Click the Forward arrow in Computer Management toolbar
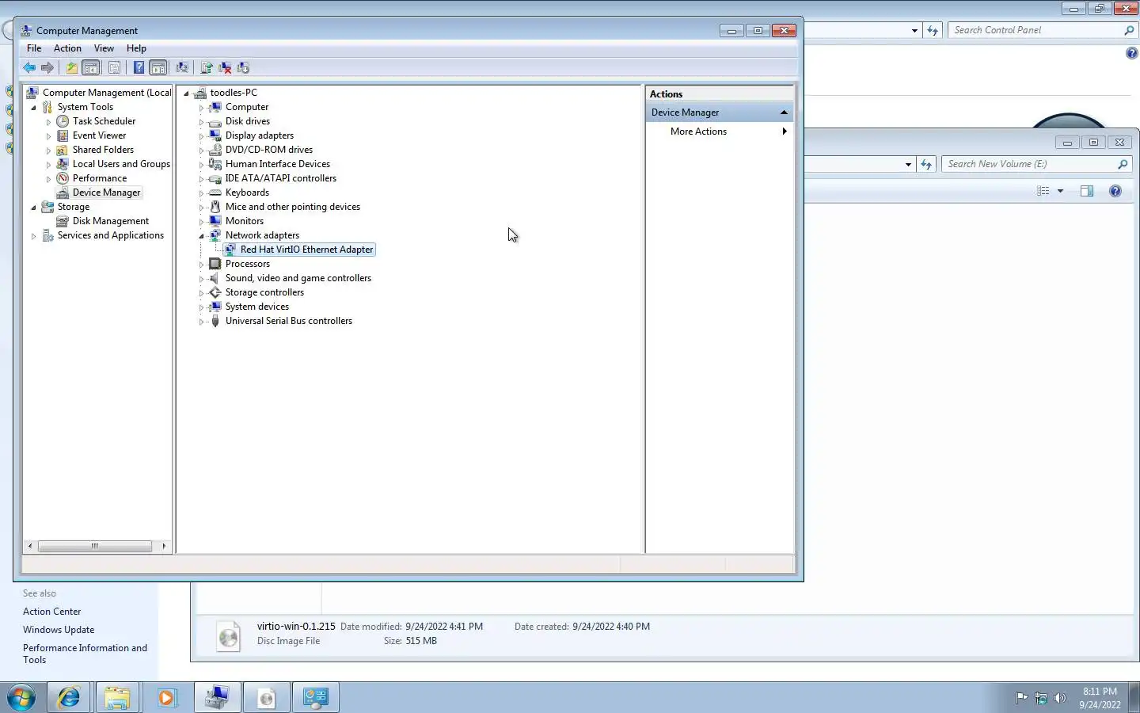Screen dimensions: 1140x713 [47, 68]
